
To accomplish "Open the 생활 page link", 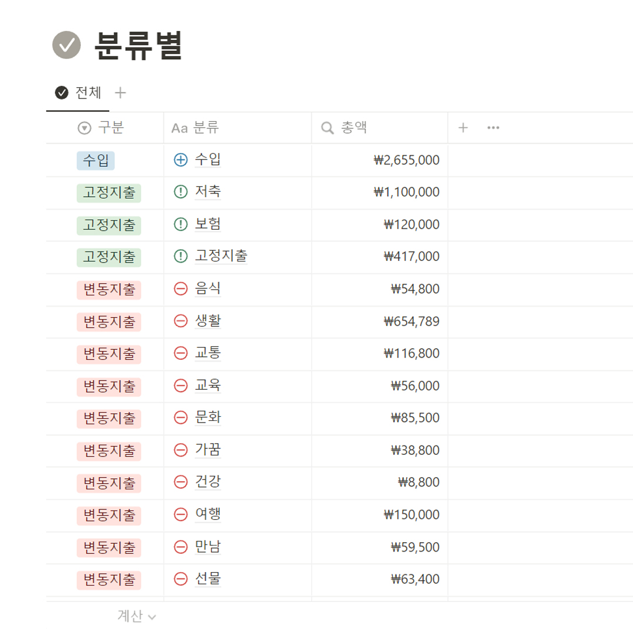I will 207,321.
